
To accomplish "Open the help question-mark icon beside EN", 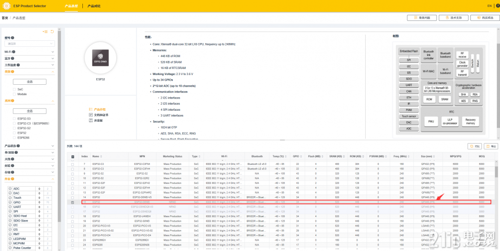I will pos(497,6).
